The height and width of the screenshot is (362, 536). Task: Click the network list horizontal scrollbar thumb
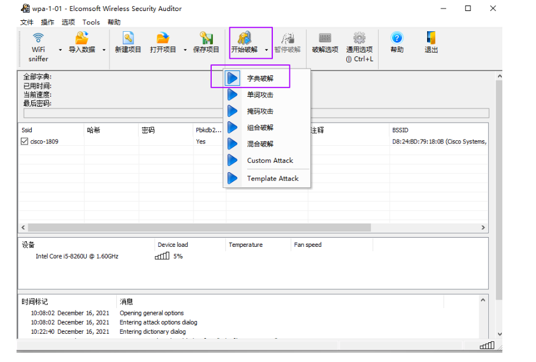tap(199, 227)
